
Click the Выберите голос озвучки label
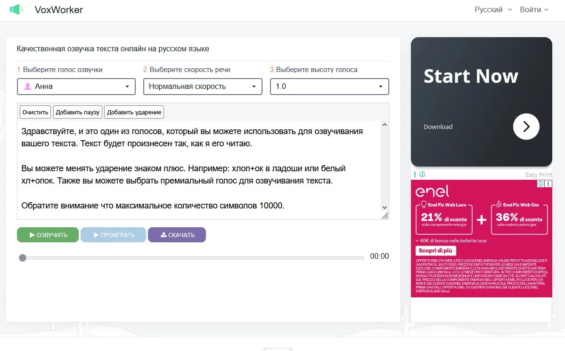click(x=63, y=70)
